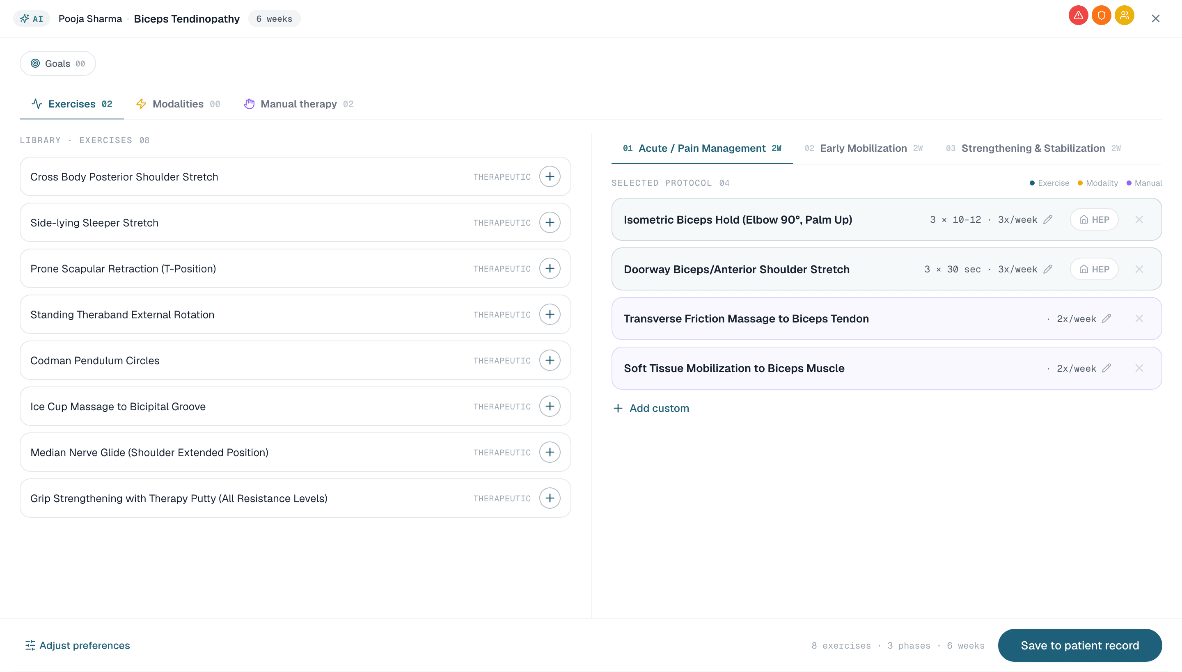The height and width of the screenshot is (672, 1182).
Task: Click the 8 exercises summary text
Action: click(841, 646)
